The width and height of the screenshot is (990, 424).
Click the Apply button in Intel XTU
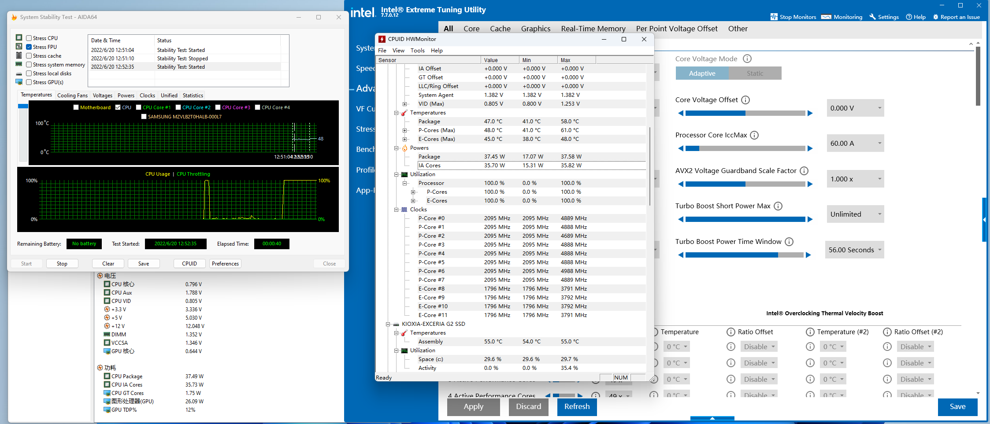[473, 407]
